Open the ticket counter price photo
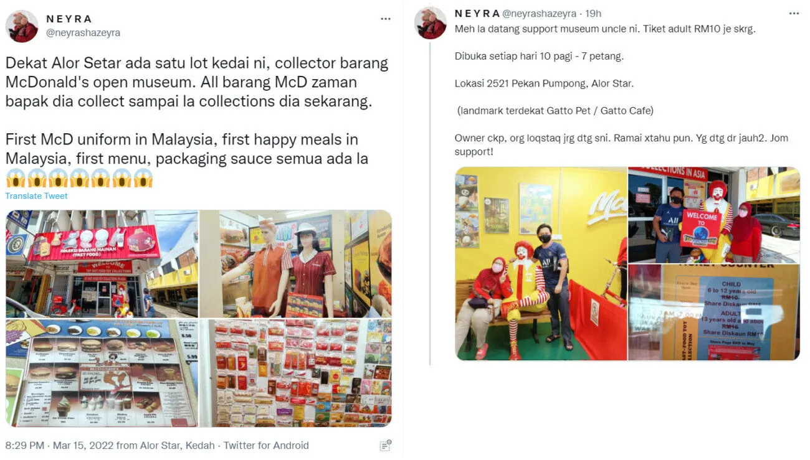The image size is (810, 460). coord(714,312)
